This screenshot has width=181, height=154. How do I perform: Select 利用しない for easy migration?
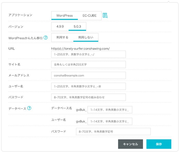(86, 37)
